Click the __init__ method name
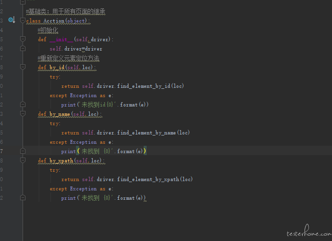Image resolution: width=332 pixels, height=241 pixels. 62,39
